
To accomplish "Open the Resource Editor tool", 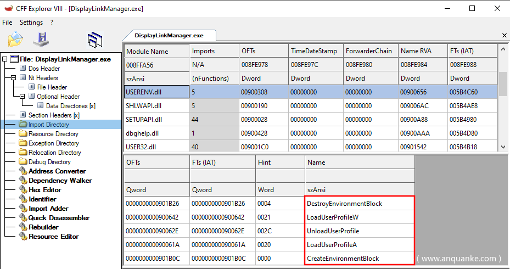I will [53, 237].
